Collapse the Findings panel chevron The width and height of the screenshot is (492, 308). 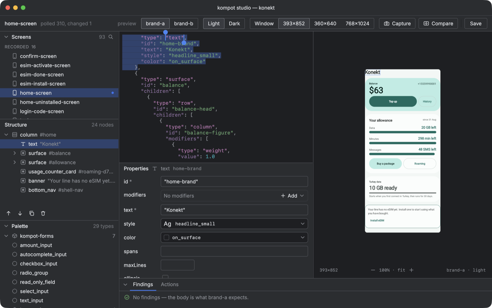[125, 285]
